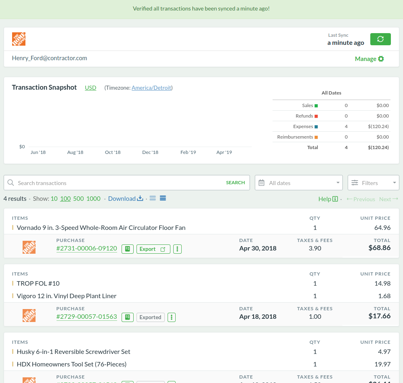403x383 pixels.
Task: Show 10 results per page
Action: [54, 199]
